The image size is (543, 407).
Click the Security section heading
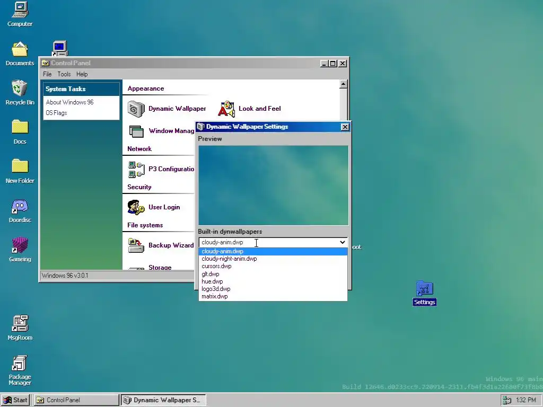click(139, 187)
